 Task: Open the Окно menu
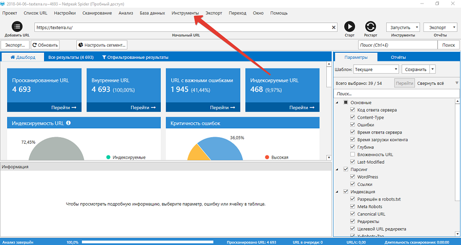(x=258, y=13)
